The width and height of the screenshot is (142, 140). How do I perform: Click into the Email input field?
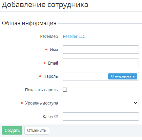pyautogui.click(x=101, y=63)
